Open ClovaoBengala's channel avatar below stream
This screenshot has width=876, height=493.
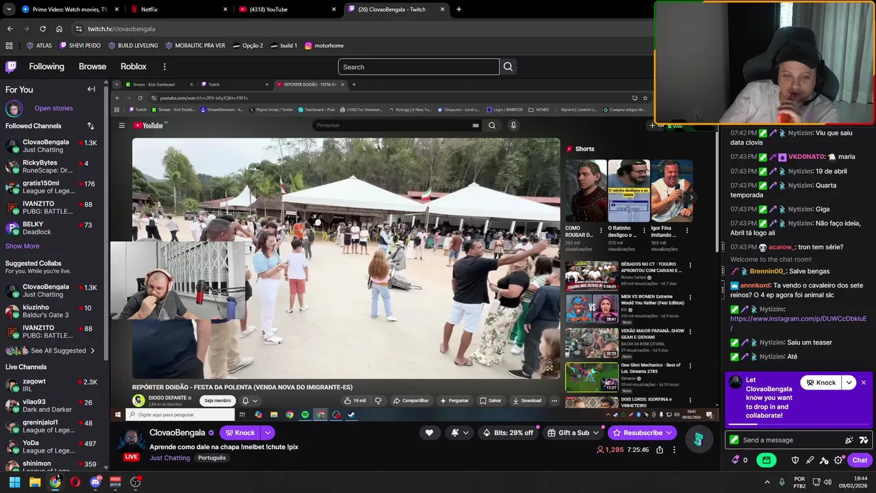[131, 440]
